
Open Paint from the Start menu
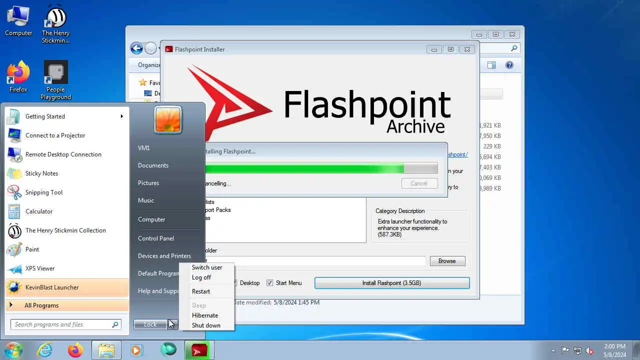tap(66, 249)
